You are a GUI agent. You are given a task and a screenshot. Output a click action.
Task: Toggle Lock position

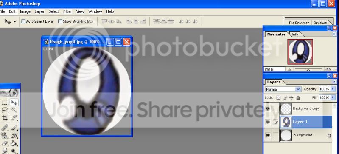(x=291, y=97)
